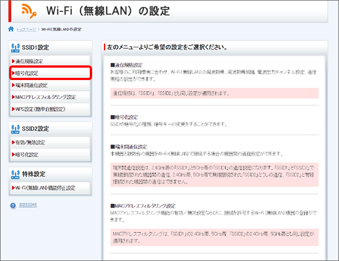Screen dimensions: 339x261
Task: Open WPS設定(簡単自動設定) menu item
Action: pyautogui.click(x=50, y=109)
